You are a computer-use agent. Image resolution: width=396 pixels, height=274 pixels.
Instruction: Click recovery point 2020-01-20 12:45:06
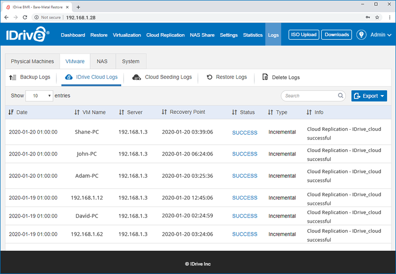[188, 198]
